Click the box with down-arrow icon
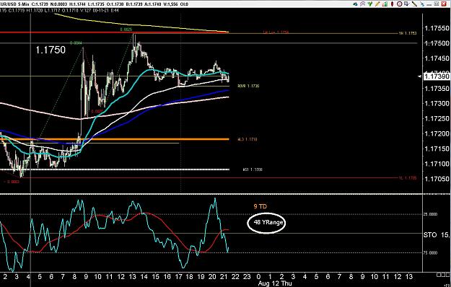This screenshot has width=451, height=287. [407, 4]
